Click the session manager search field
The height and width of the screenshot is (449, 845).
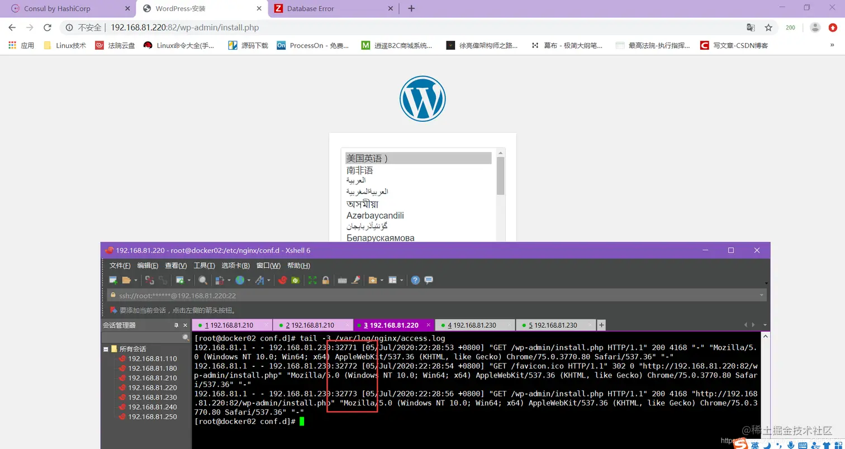coord(146,337)
